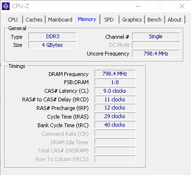Viewport: 191px width, 175px height.
Task: Click the Memory tab
Action: [87, 19]
